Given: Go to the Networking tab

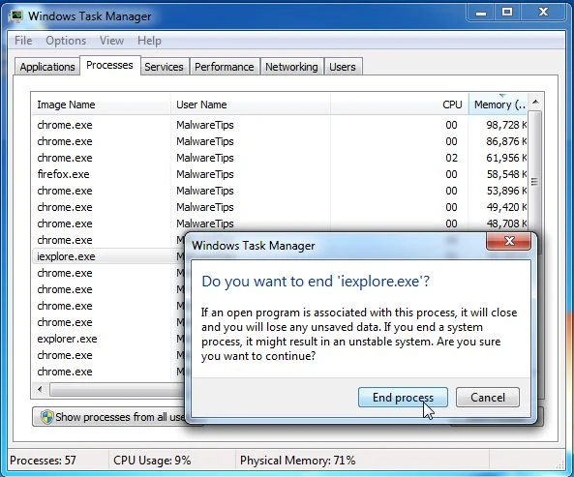Looking at the screenshot, I should [291, 67].
